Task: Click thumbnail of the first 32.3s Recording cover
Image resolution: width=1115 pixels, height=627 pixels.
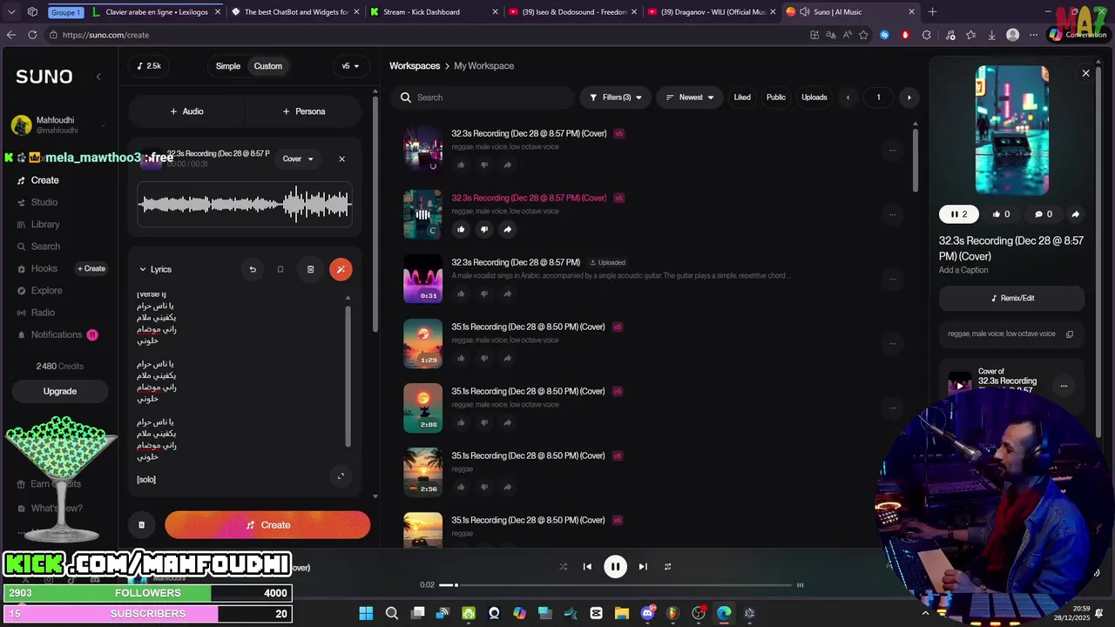Action: point(422,149)
